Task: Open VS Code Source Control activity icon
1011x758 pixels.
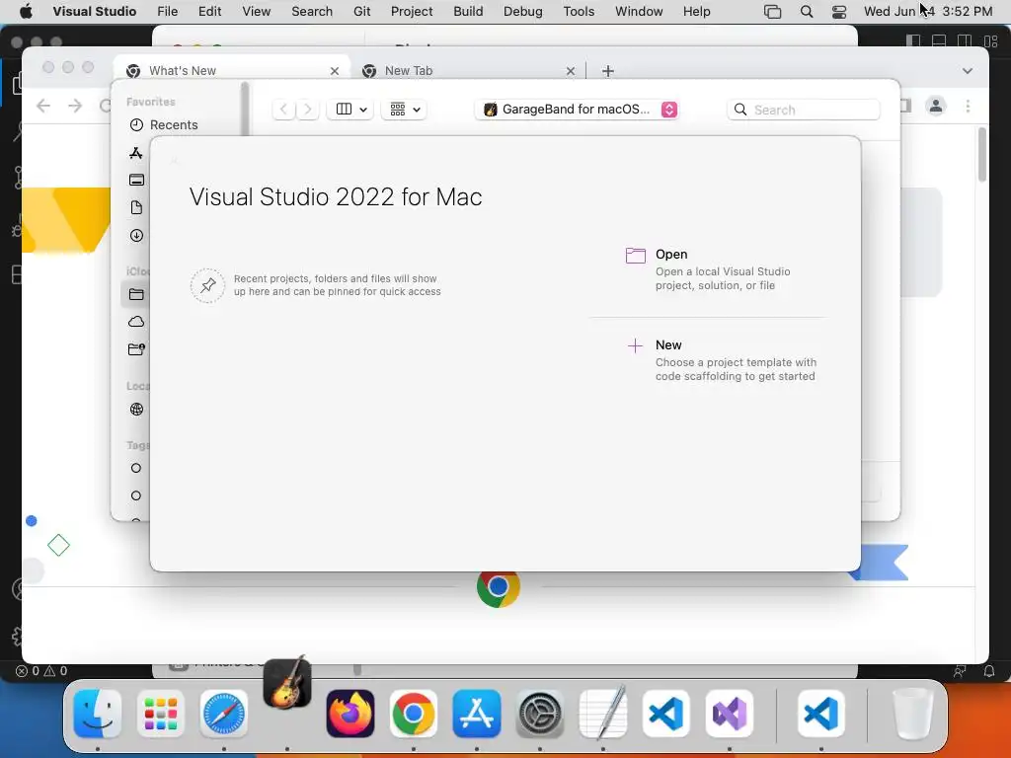Action: (18, 178)
